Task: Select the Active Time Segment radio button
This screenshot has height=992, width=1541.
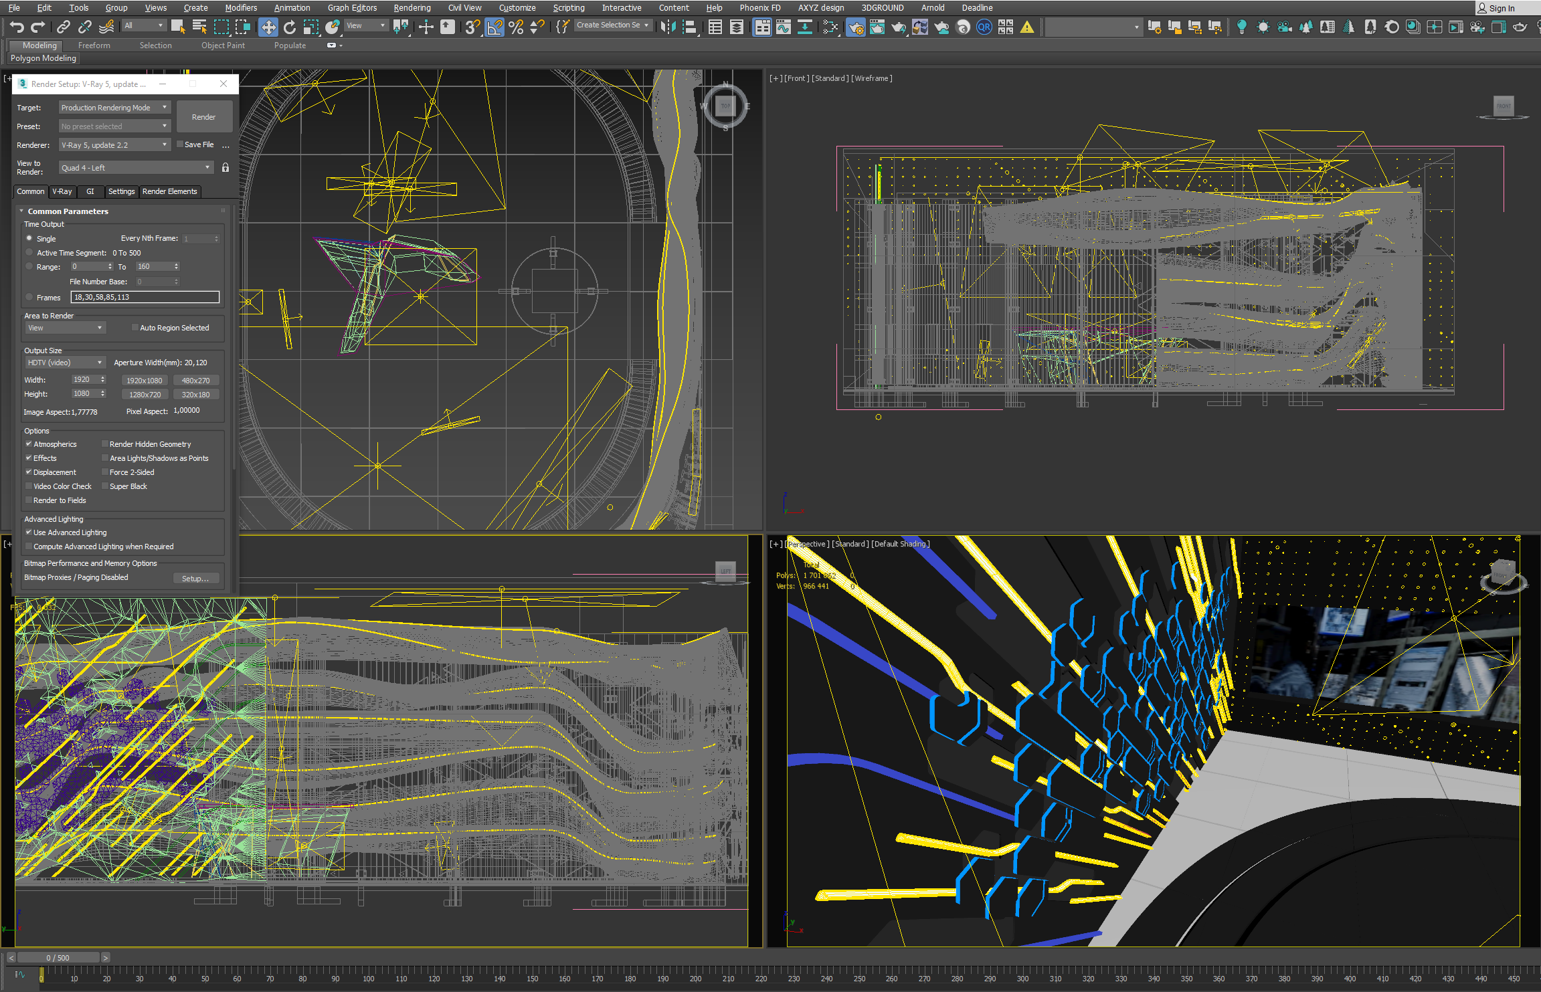Action: (29, 253)
